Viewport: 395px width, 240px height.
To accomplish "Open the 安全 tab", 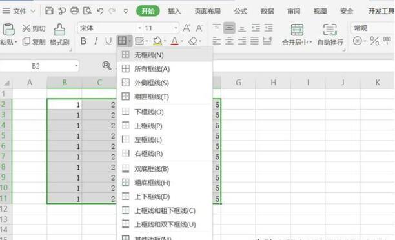I will point(347,11).
